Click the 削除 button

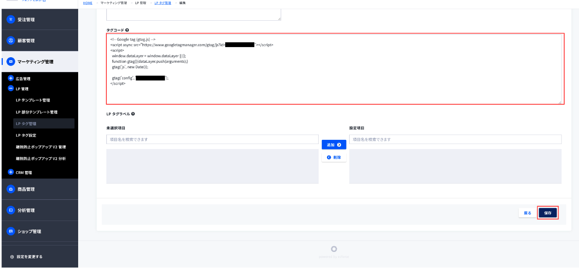(334, 157)
